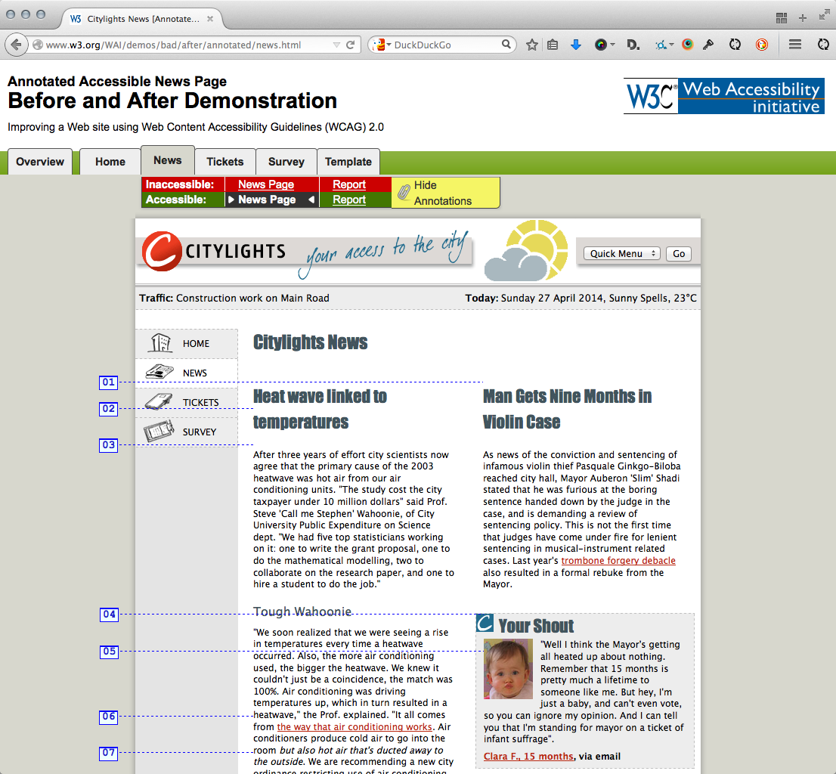The width and height of the screenshot is (836, 774).
Task: Switch to the Tickets tab
Action: click(x=224, y=161)
